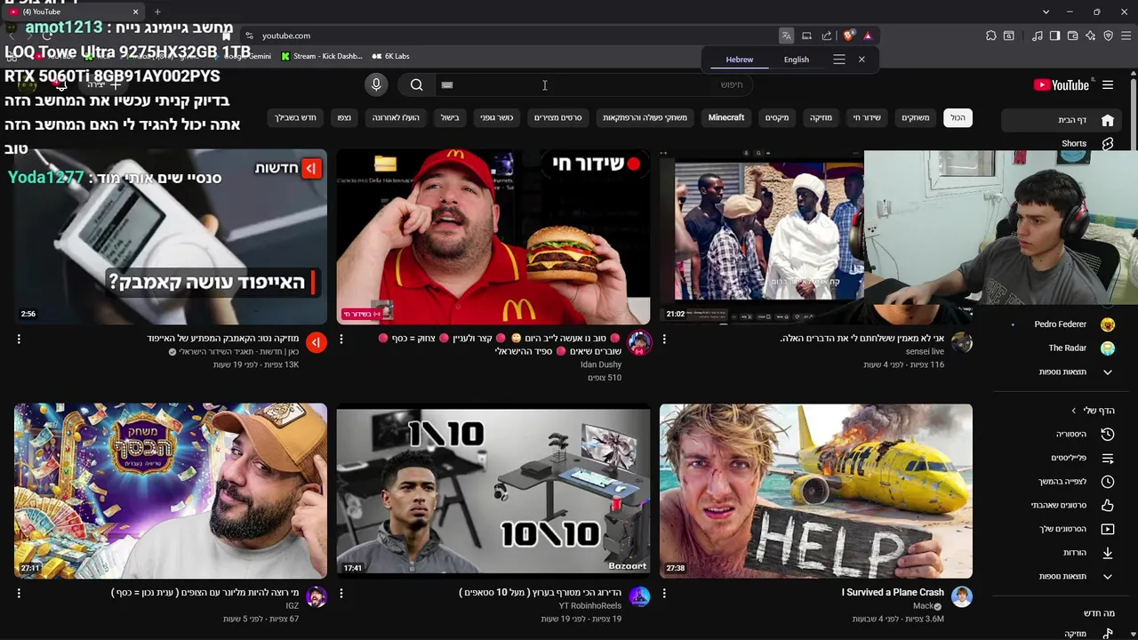The image size is (1138, 640).
Task: Select Hebrew tab in translate popup
Action: click(x=739, y=60)
